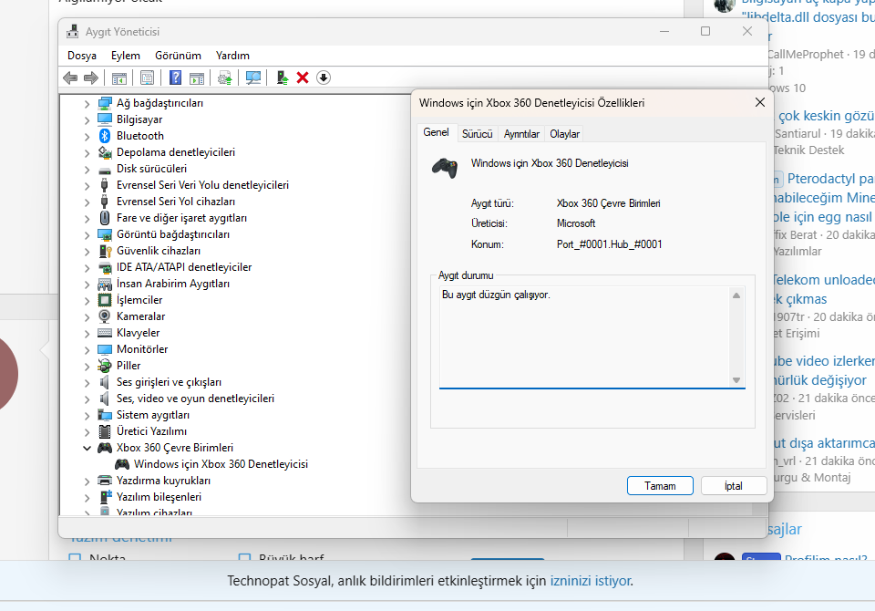
Task: Scan for hardware changes via monitor magnifier icon
Action: point(253,78)
